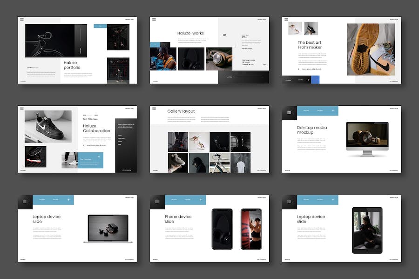Select small blue tab on Haluze portfolio slide
Viewport: 419px width, 279px height.
point(100,26)
